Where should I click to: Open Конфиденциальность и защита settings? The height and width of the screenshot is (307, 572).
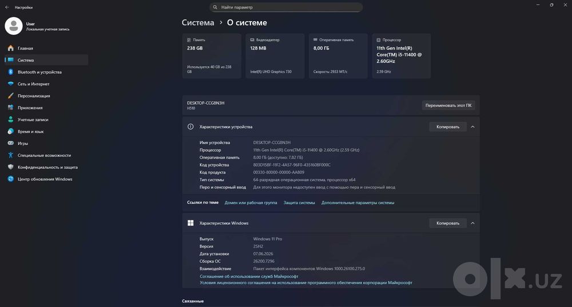46,167
